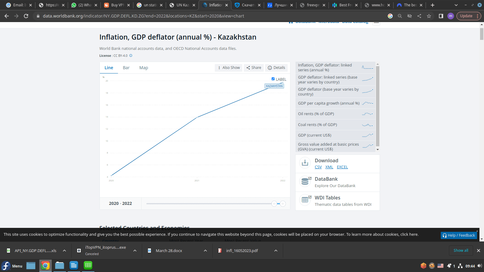This screenshot has width=484, height=272.
Task: Open options for the infl_16052023.pdf download
Action: [x=276, y=251]
